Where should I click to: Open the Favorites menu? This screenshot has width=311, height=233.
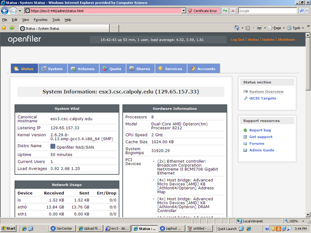click(40, 20)
